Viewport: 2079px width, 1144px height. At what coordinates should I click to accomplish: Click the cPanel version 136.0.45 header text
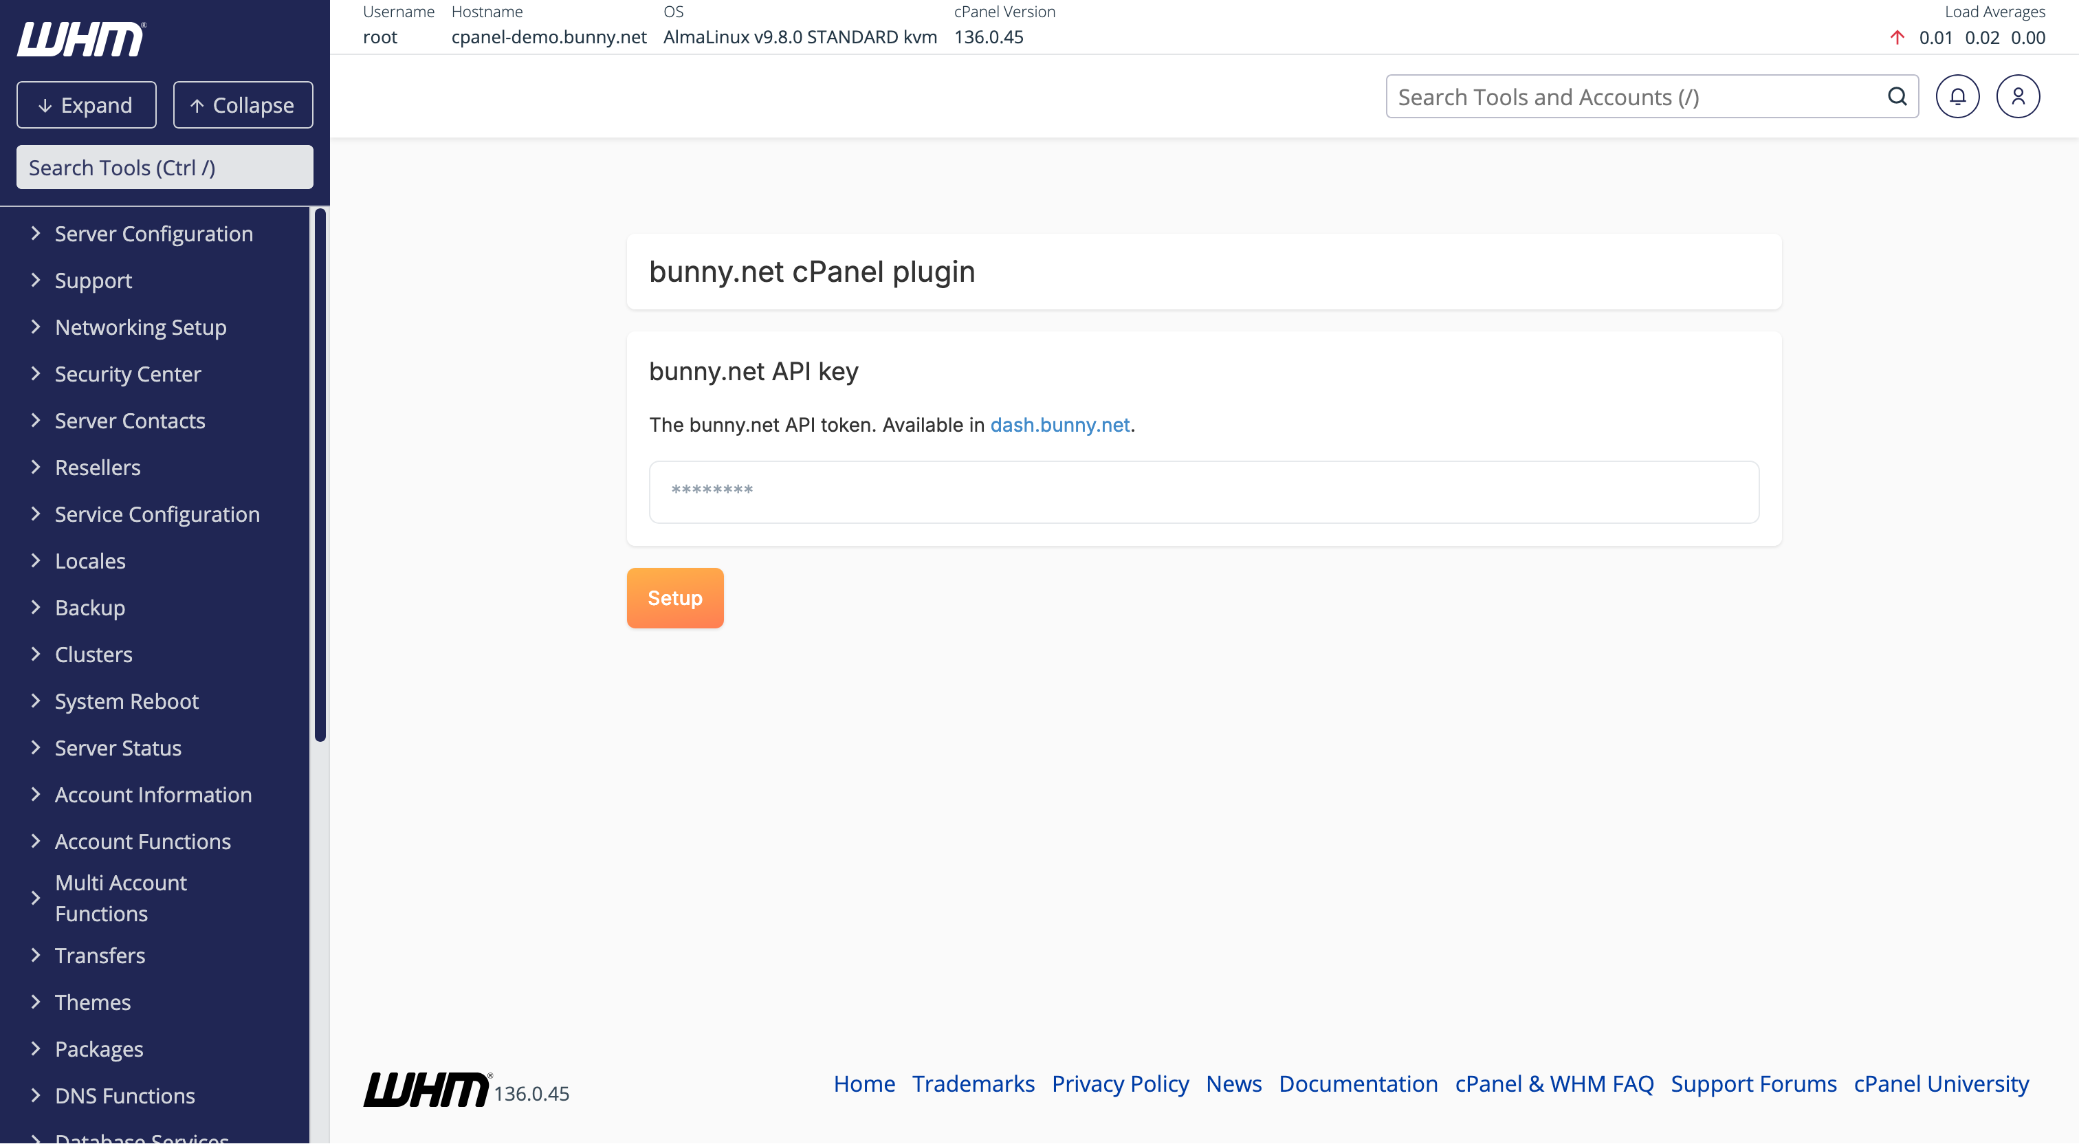[x=989, y=37]
